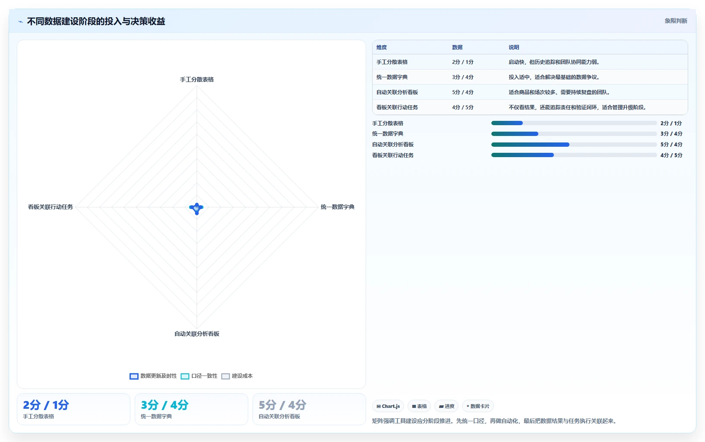The width and height of the screenshot is (705, 442).
Task: Click the description starting 不仅看结果
Action: point(578,107)
